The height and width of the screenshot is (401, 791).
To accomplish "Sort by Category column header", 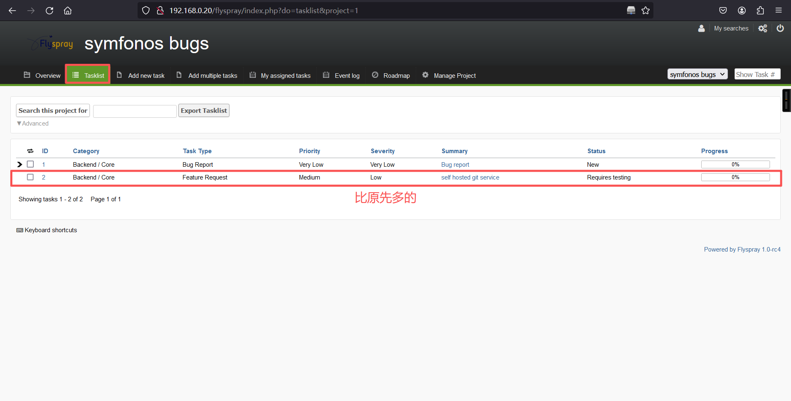I will [x=86, y=151].
